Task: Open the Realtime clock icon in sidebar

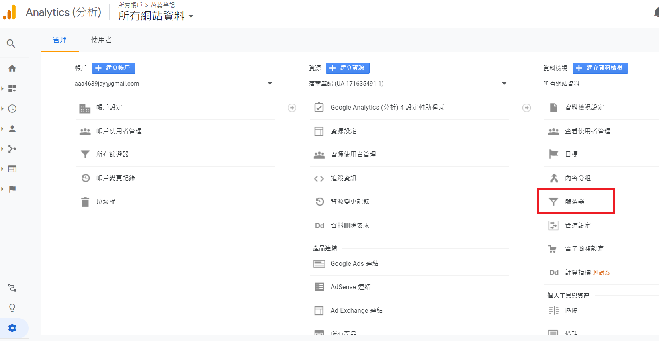Action: (x=12, y=109)
